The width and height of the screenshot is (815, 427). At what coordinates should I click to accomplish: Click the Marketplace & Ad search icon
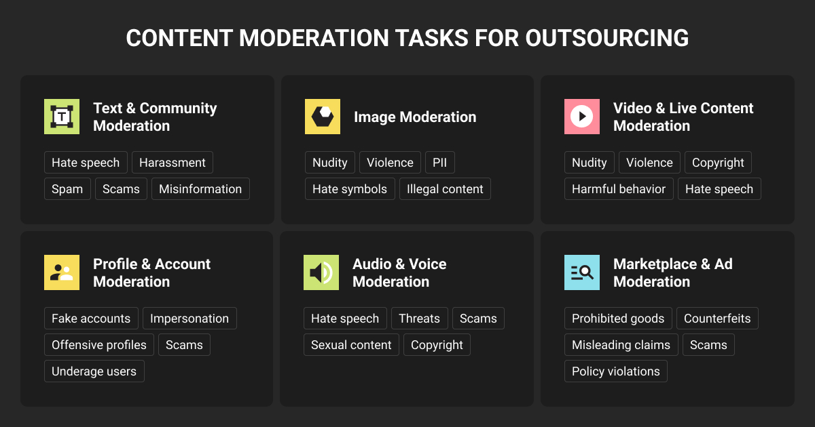coord(582,272)
